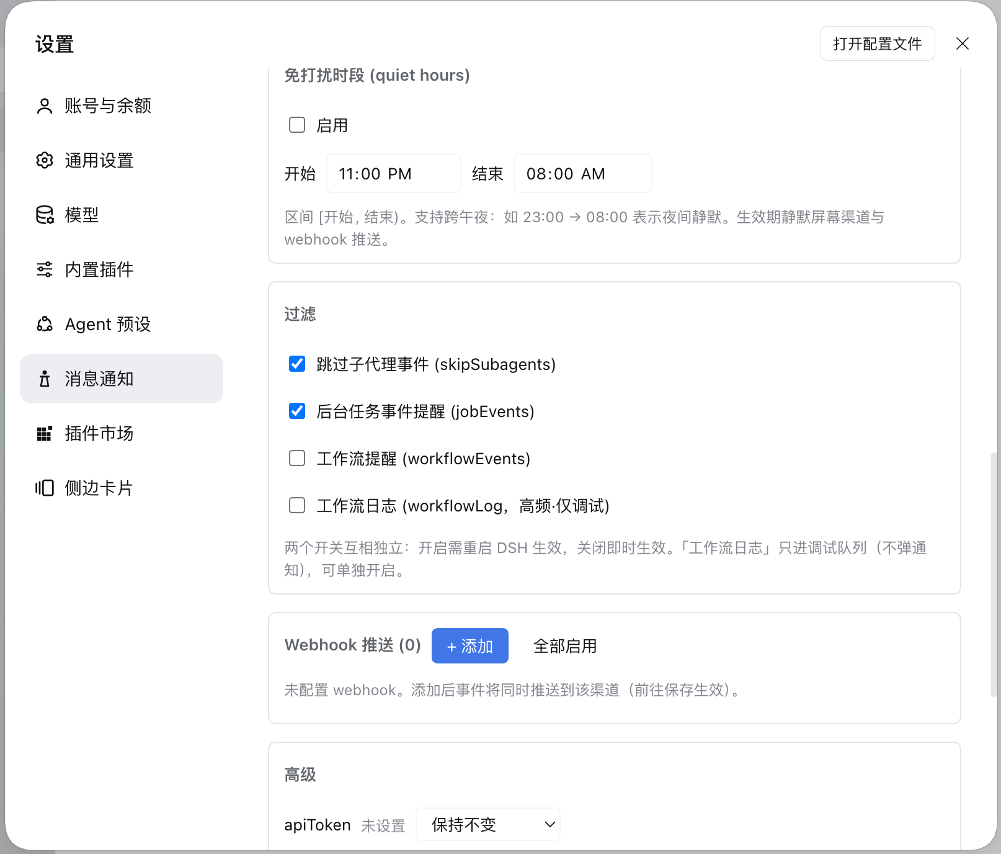
Task: Click the 免打扰时段 (quiet hours) heading
Action: pos(377,76)
